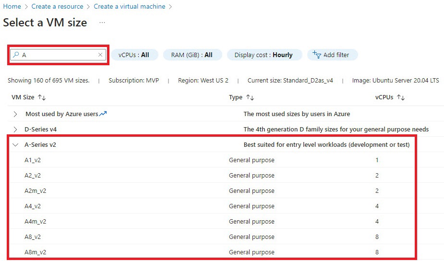Click General purpose in A8m_v2 row
The width and height of the screenshot is (444, 261).
point(252,252)
